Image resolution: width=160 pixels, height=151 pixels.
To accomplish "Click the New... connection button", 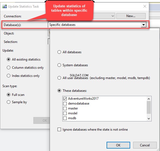I will click(x=131, y=16).
